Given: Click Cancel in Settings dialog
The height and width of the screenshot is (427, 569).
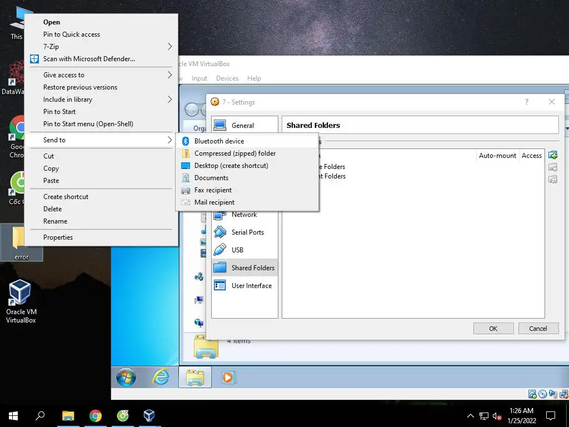Looking at the screenshot, I should (538, 328).
